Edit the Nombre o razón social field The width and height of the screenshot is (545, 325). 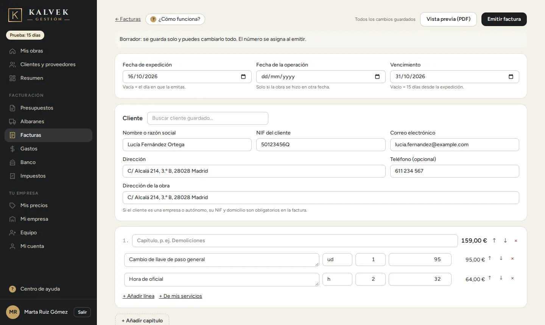(187, 145)
